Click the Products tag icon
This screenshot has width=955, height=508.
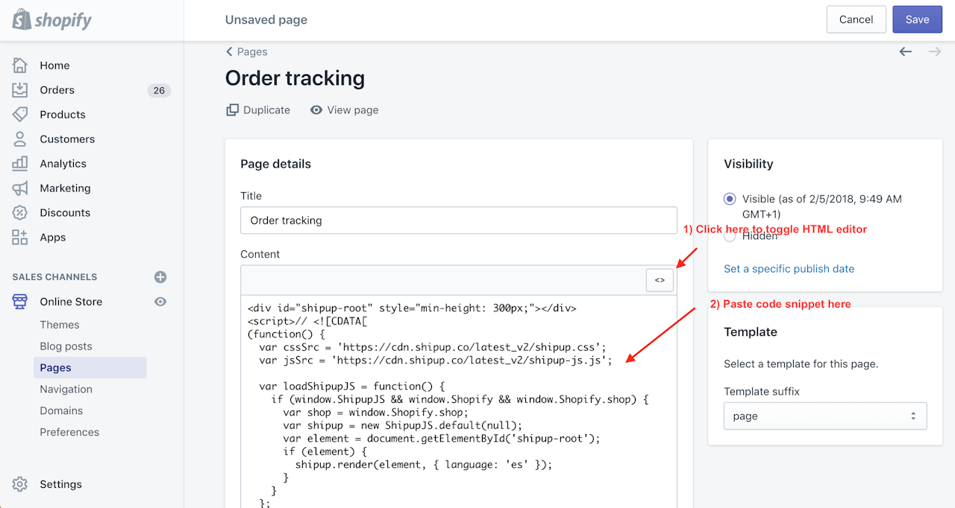[20, 115]
